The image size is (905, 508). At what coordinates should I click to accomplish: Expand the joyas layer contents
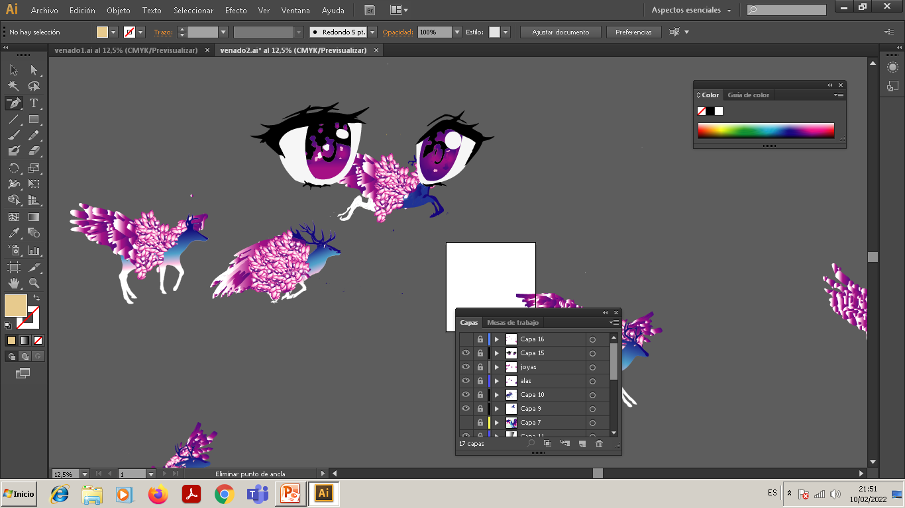(x=497, y=367)
